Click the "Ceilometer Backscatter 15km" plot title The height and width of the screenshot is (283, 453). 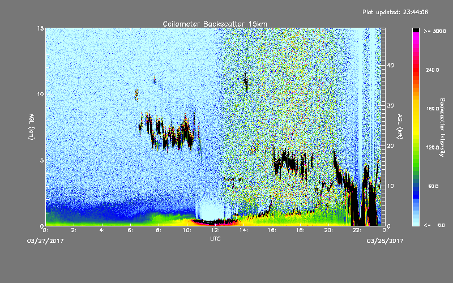click(215, 24)
